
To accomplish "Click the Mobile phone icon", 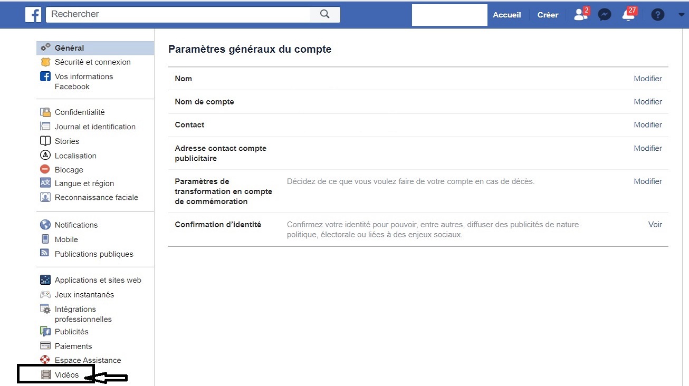I will [45, 239].
